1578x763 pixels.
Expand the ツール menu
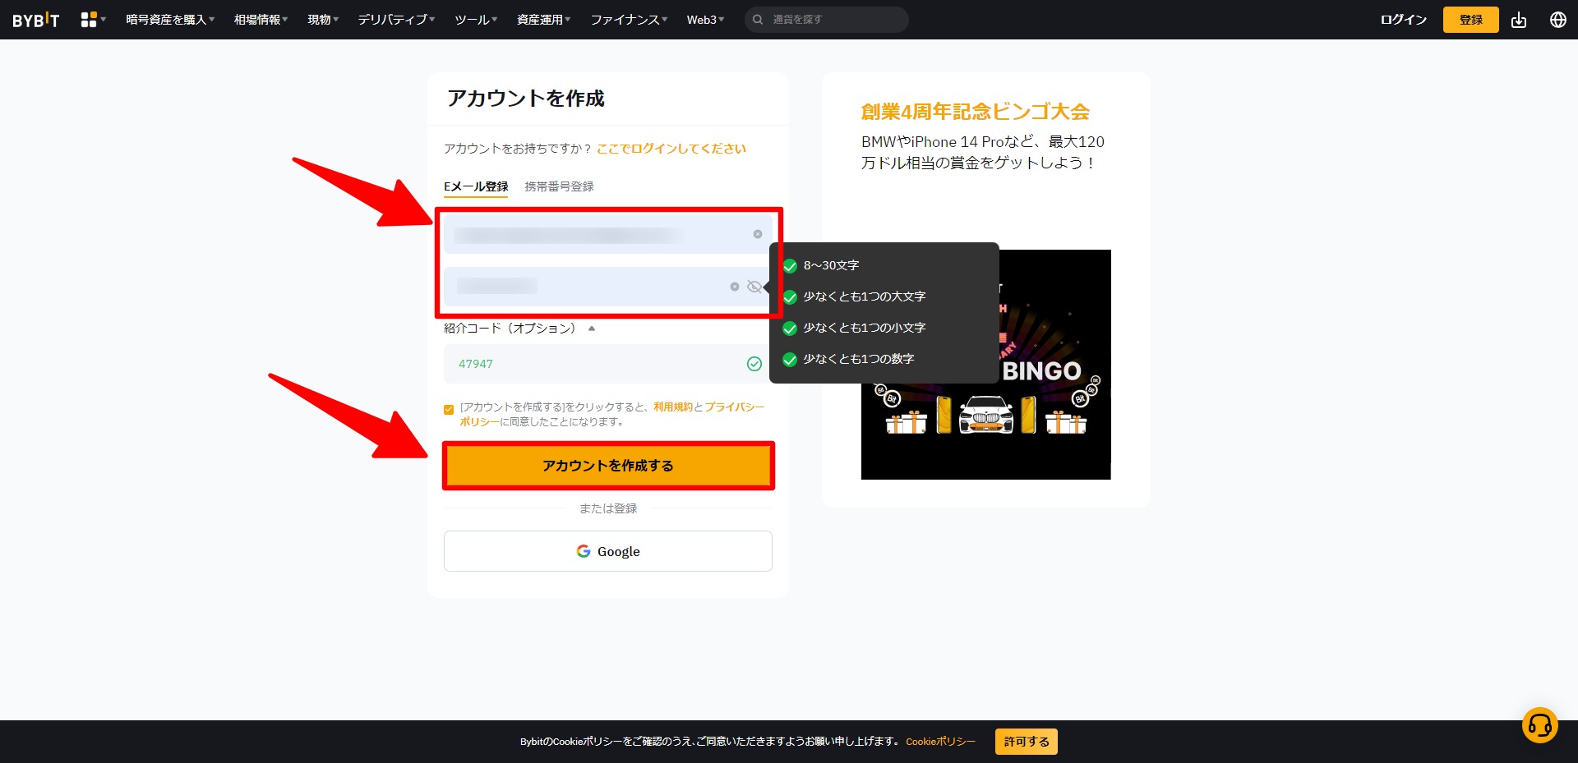[x=476, y=20]
